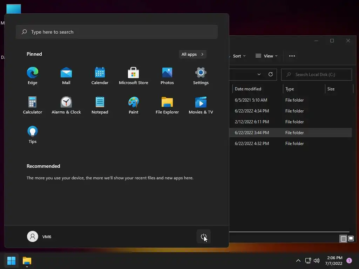Screen dimensions: 359x269
Task: Launch the Mail app
Action: [66, 76]
